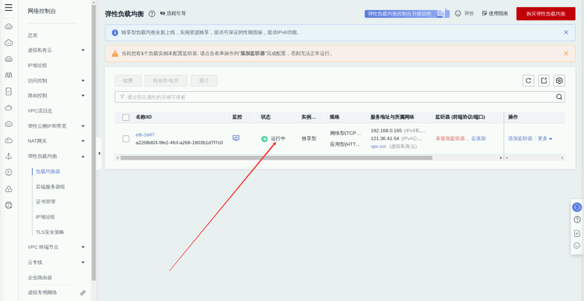Open elb-2d47 load balancer link

(145, 135)
